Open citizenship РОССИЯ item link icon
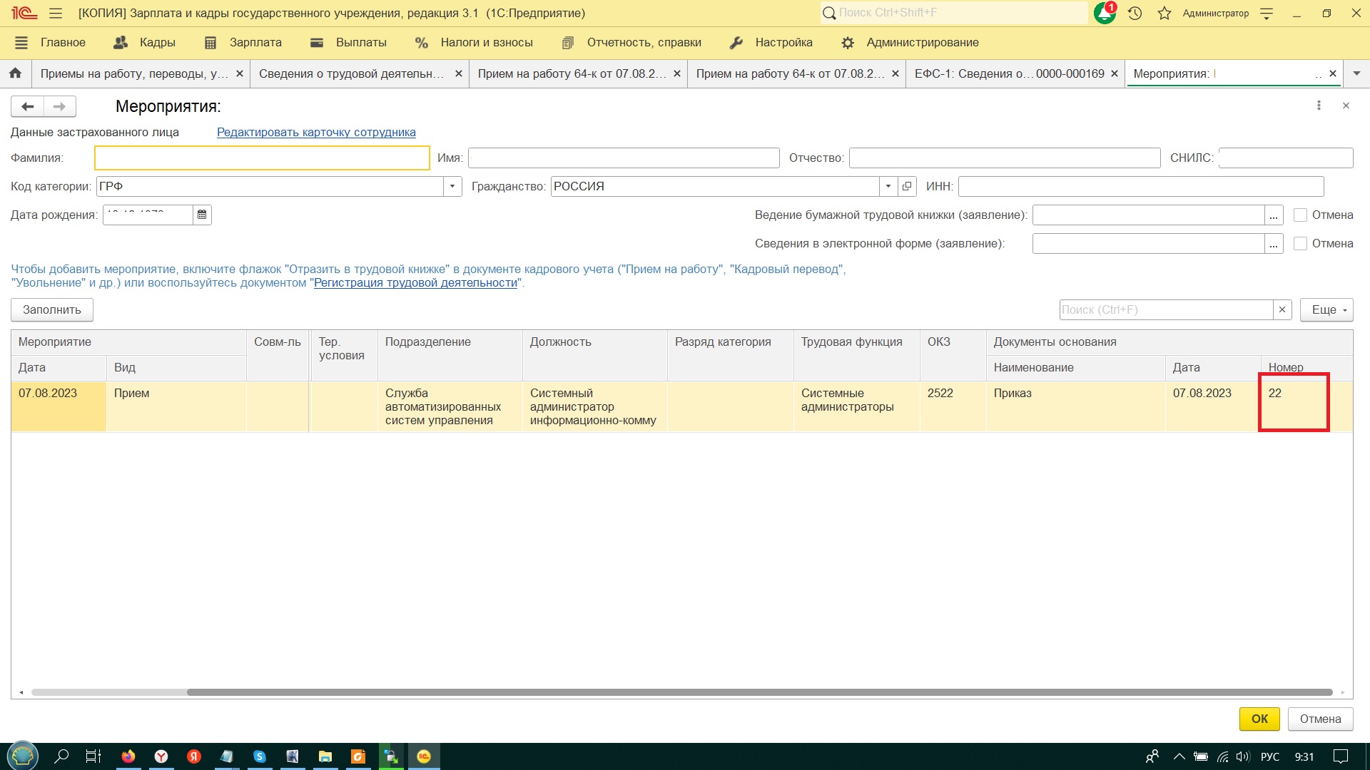The height and width of the screenshot is (770, 1370). (x=907, y=186)
